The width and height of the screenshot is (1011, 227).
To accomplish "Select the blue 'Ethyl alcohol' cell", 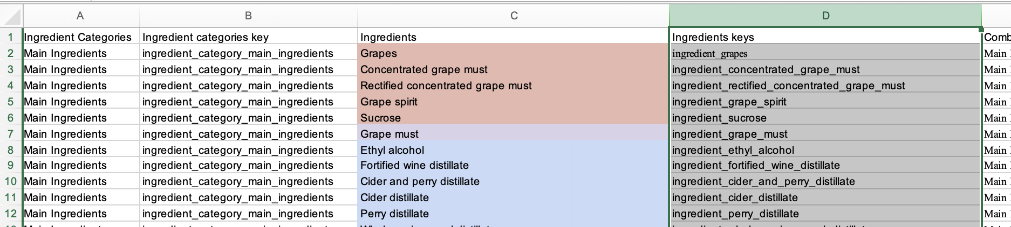I will tap(513, 150).
